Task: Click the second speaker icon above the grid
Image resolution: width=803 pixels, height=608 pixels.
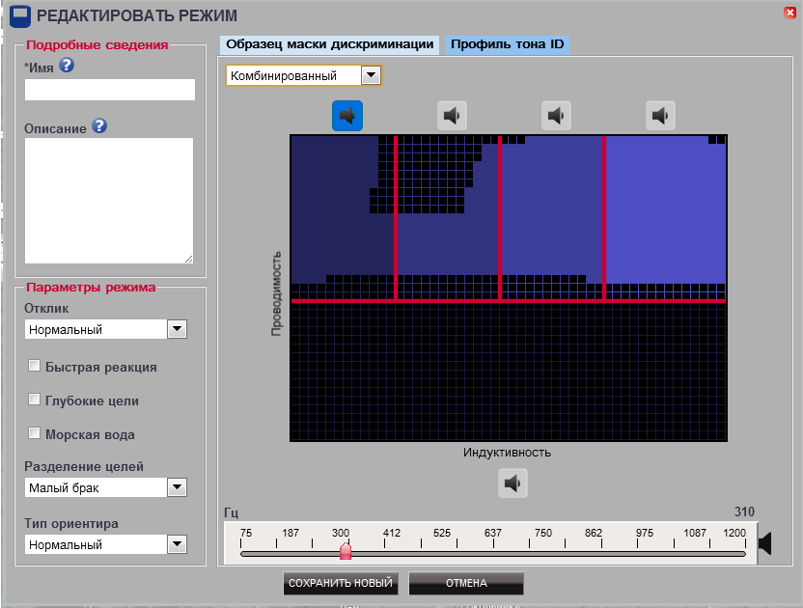Action: [452, 116]
